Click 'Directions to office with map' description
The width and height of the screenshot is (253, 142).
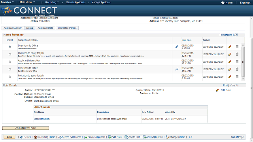pyautogui.click(x=112, y=119)
